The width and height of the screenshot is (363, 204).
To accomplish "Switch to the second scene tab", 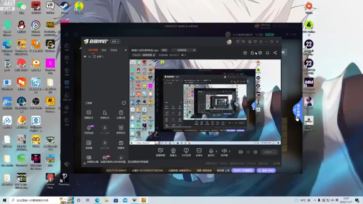I will 104,50.
